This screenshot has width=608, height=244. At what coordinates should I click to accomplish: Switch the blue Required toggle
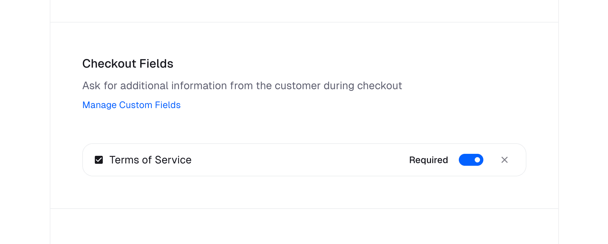tap(471, 160)
